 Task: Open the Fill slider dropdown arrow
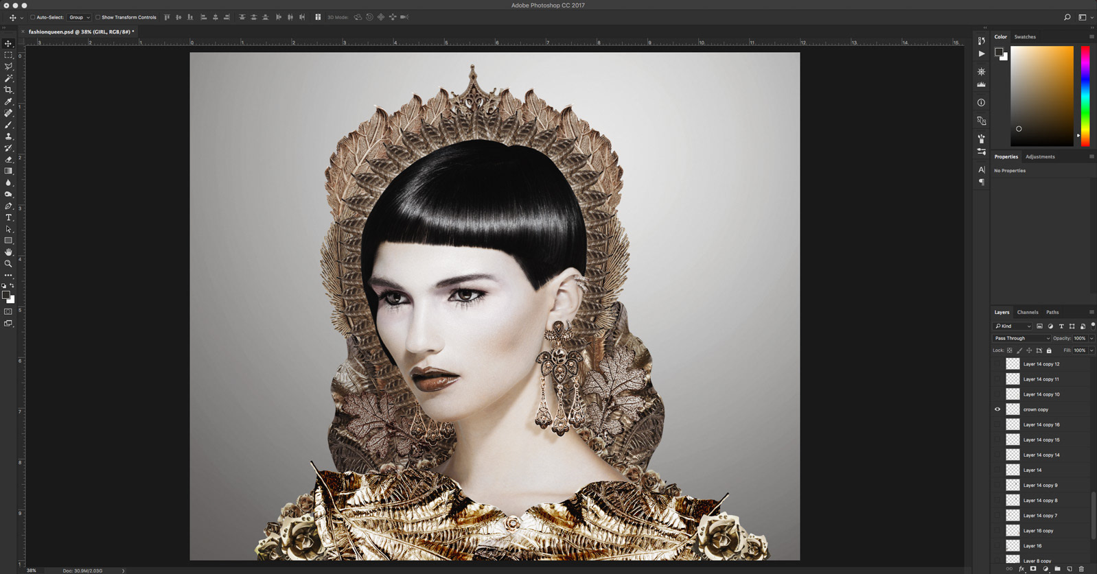point(1092,350)
